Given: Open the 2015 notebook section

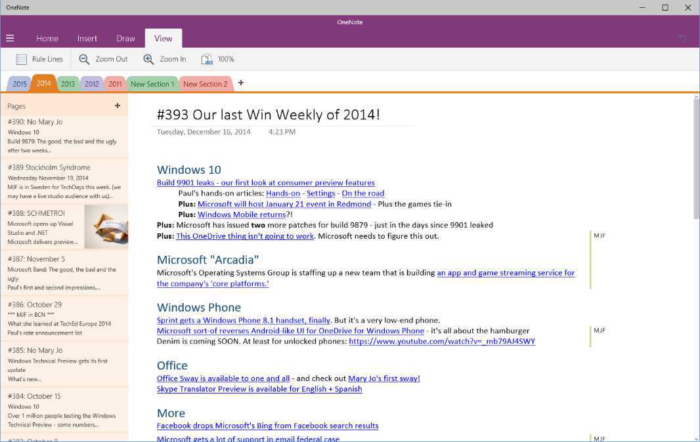Looking at the screenshot, I should (x=19, y=83).
